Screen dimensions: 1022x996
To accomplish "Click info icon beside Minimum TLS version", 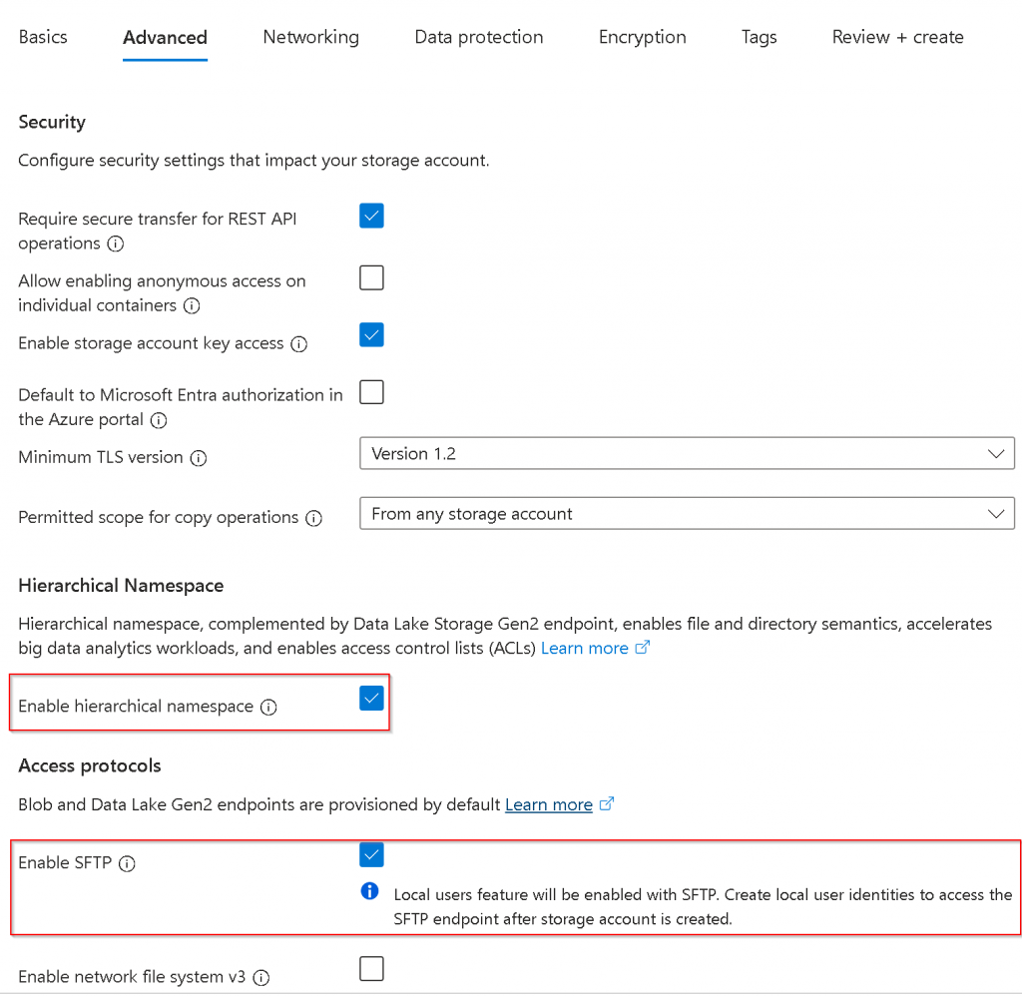I will click(x=199, y=458).
